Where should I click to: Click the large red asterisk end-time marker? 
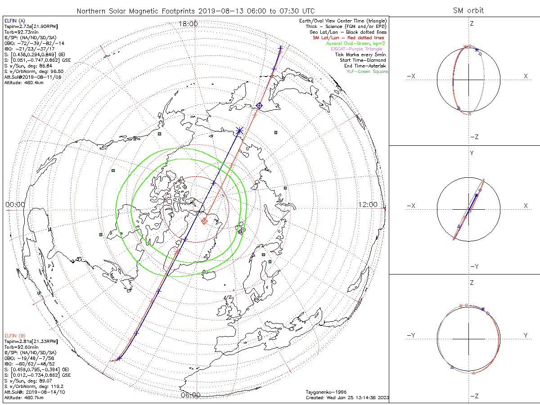click(x=177, y=251)
